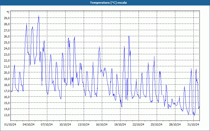
Task: Select the 16,0 y-axis label
Action: tap(7, 97)
